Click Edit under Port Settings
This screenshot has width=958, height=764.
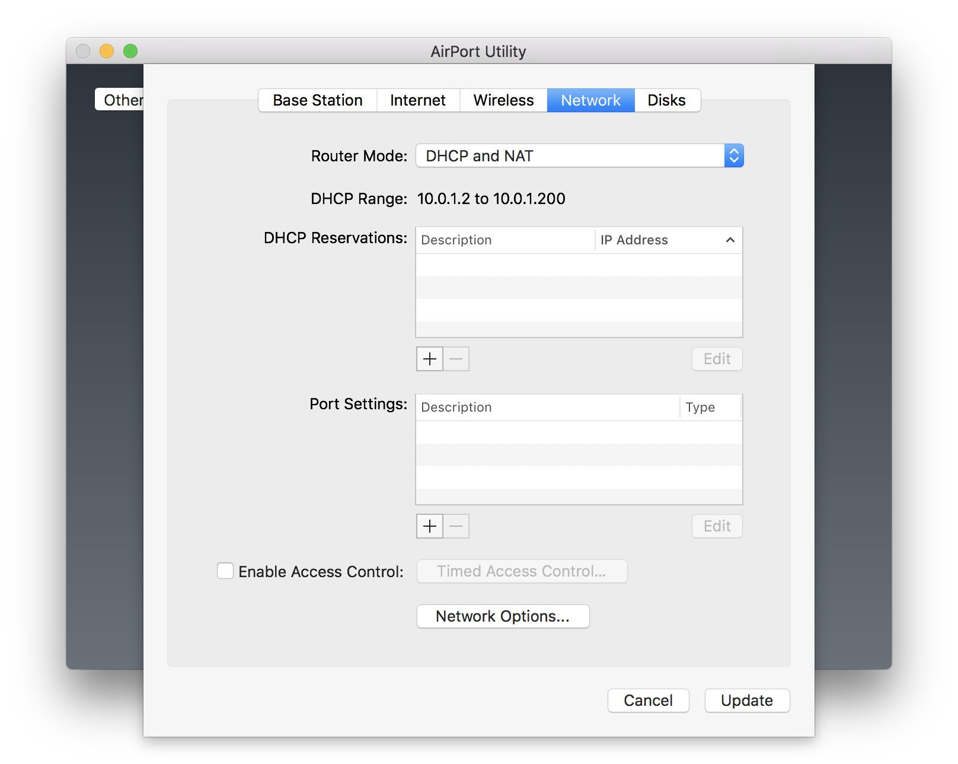point(717,526)
